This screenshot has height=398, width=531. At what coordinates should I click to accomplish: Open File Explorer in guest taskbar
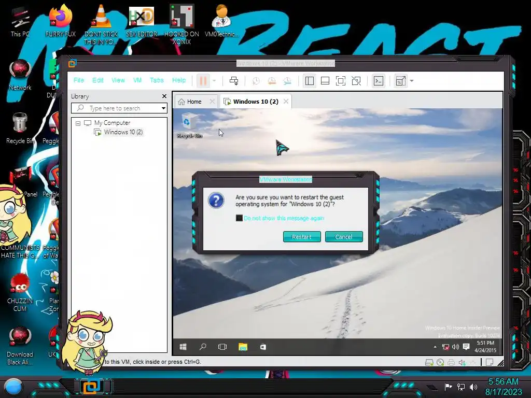243,347
